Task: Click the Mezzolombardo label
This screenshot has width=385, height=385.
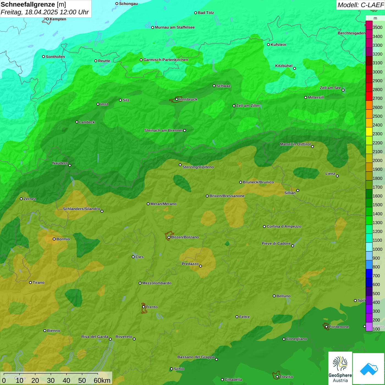Action: [x=157, y=283]
